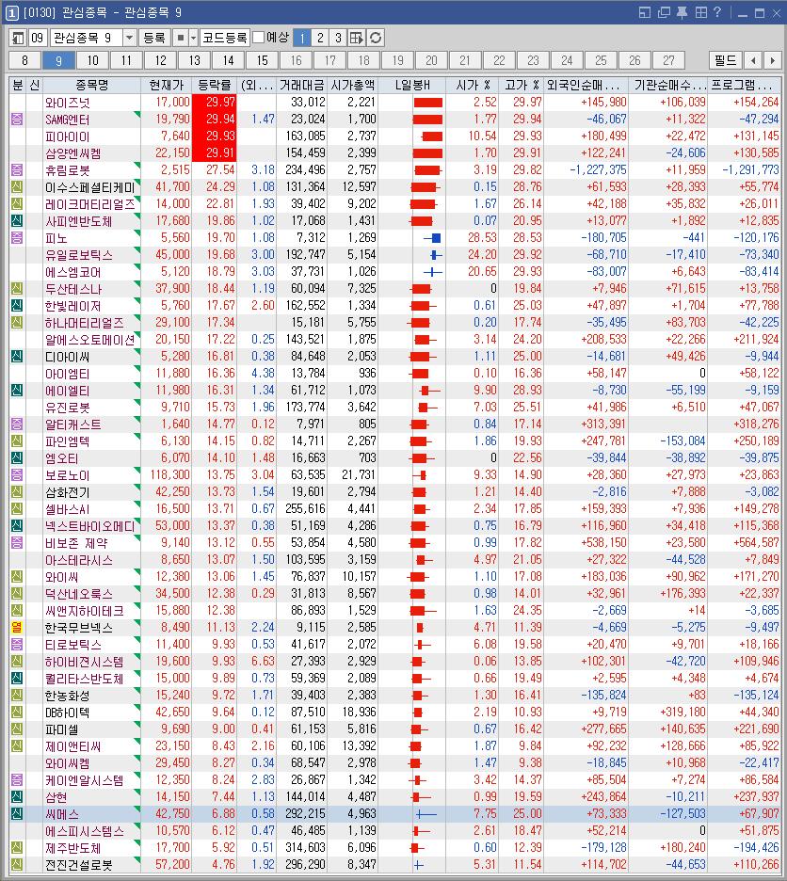Pin the window with the pushpin icon
Screen dimensions: 787x881
[682, 12]
